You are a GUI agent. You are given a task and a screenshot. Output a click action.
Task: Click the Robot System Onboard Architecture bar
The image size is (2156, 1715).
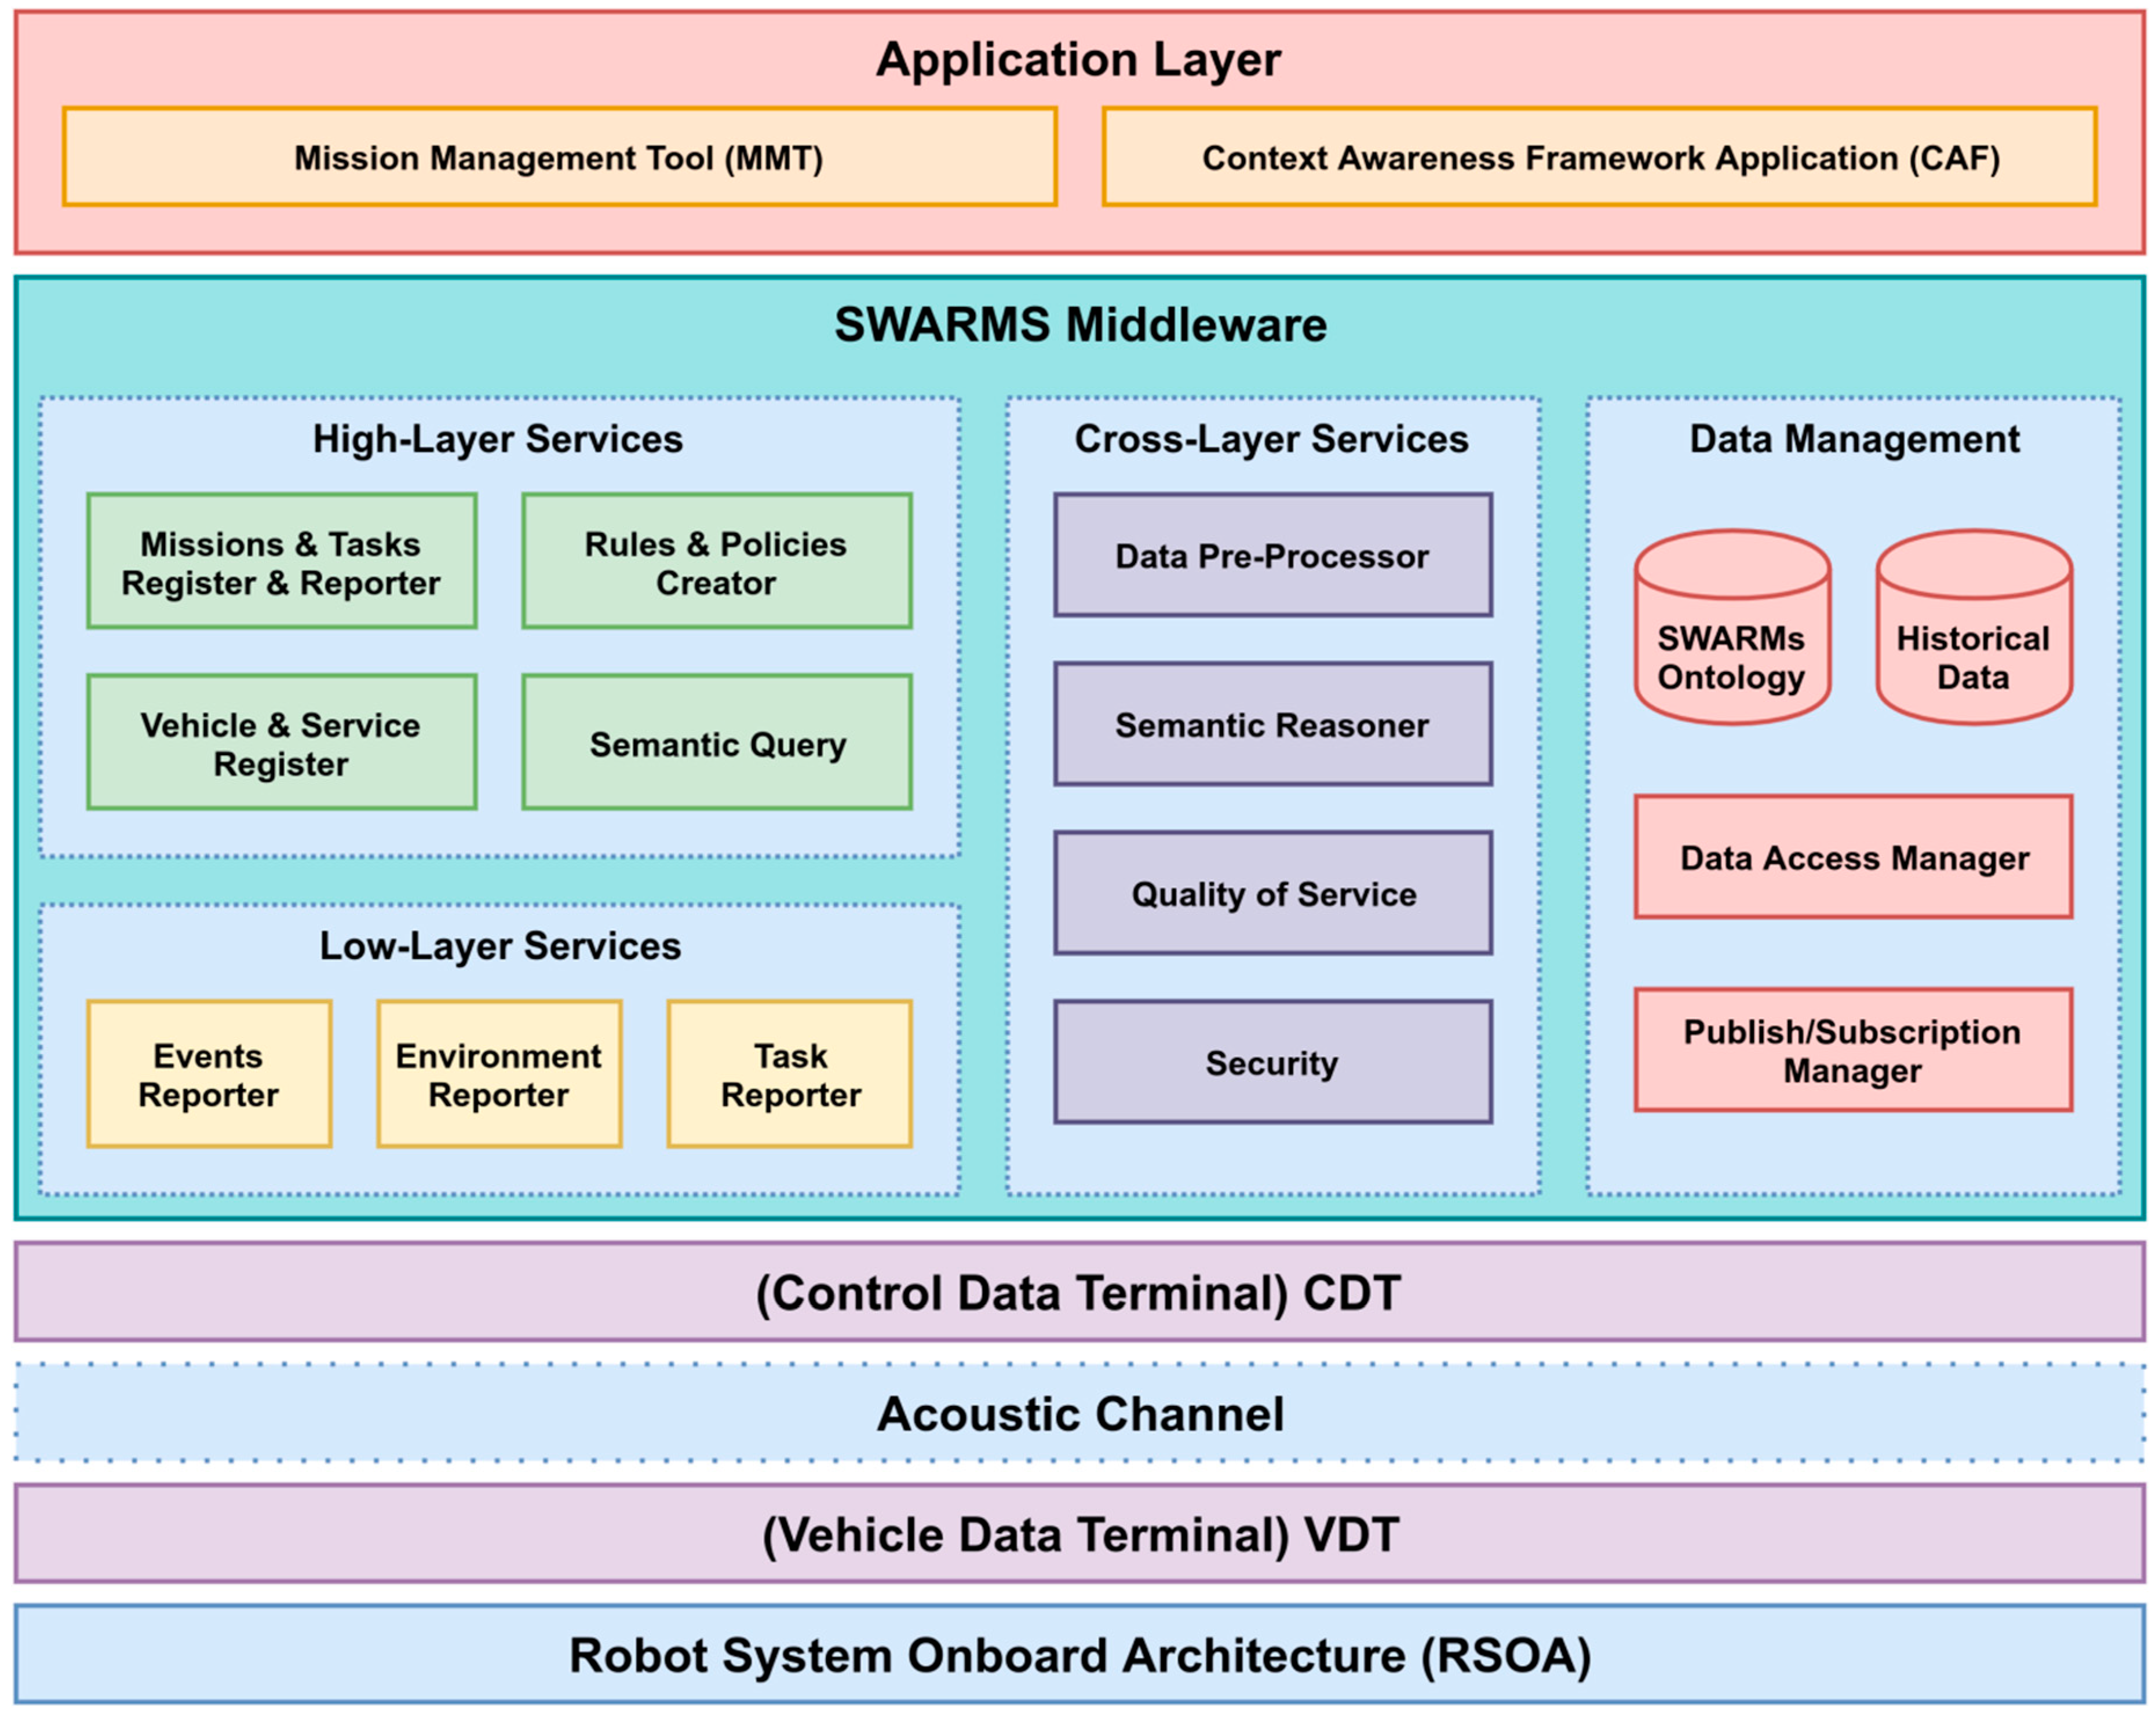point(1078,1654)
